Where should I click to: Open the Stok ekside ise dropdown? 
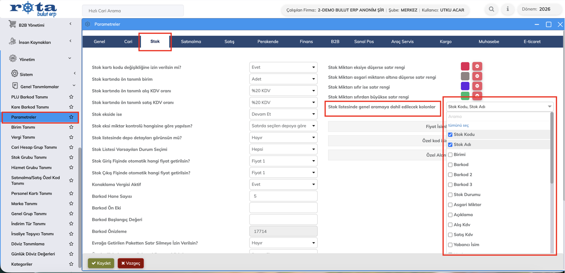click(x=283, y=114)
